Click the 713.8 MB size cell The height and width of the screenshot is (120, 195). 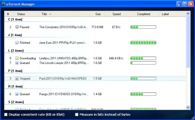point(97,27)
